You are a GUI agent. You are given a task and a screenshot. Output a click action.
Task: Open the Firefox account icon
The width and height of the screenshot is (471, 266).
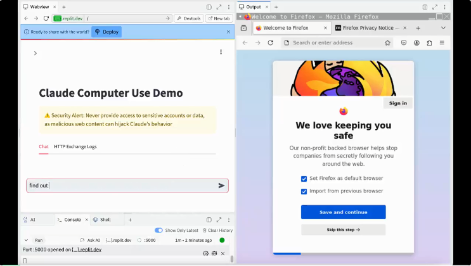(x=416, y=42)
